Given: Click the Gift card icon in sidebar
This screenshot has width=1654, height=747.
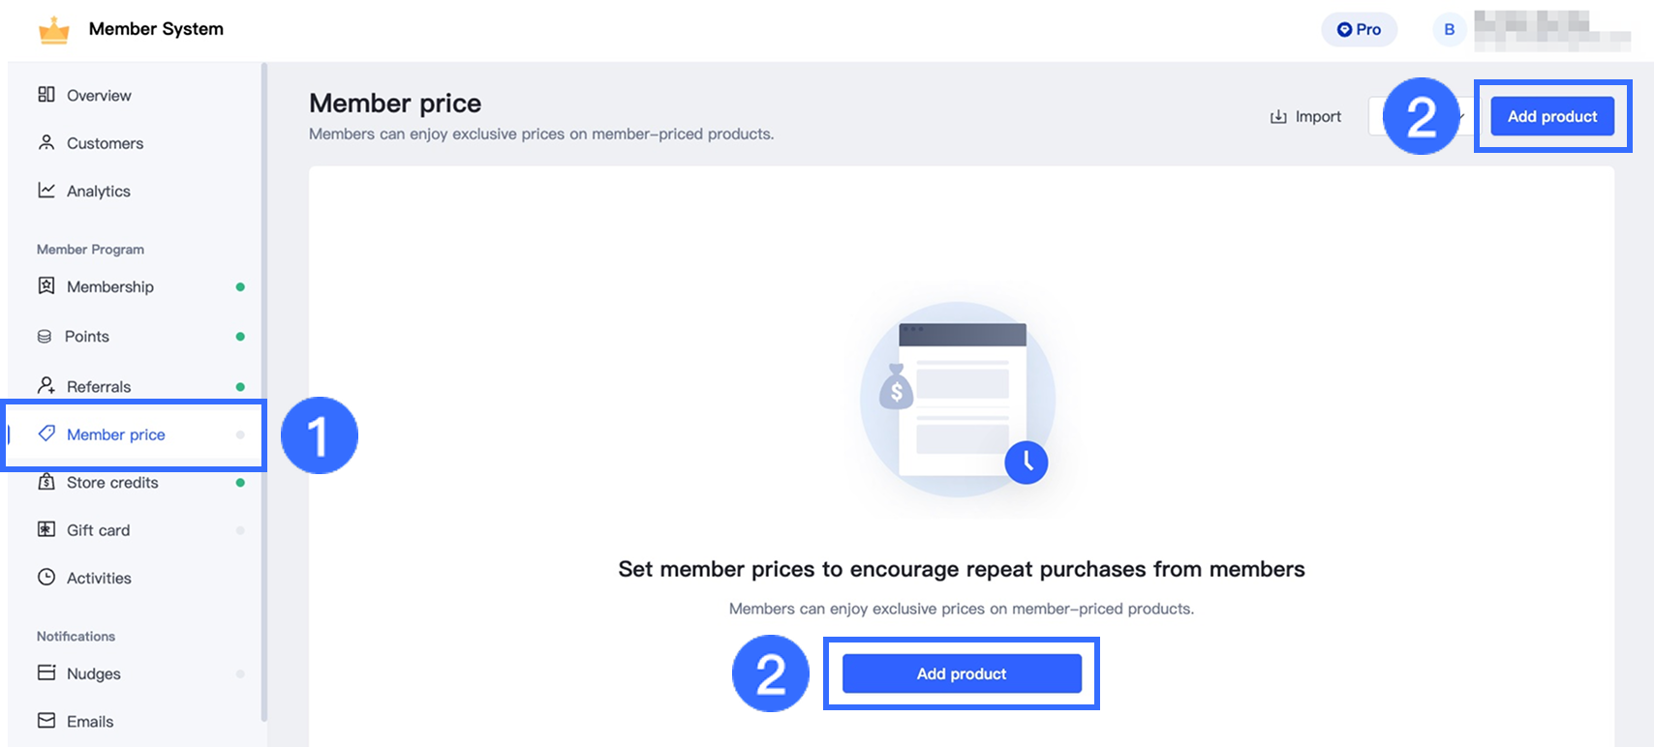Looking at the screenshot, I should click(46, 529).
